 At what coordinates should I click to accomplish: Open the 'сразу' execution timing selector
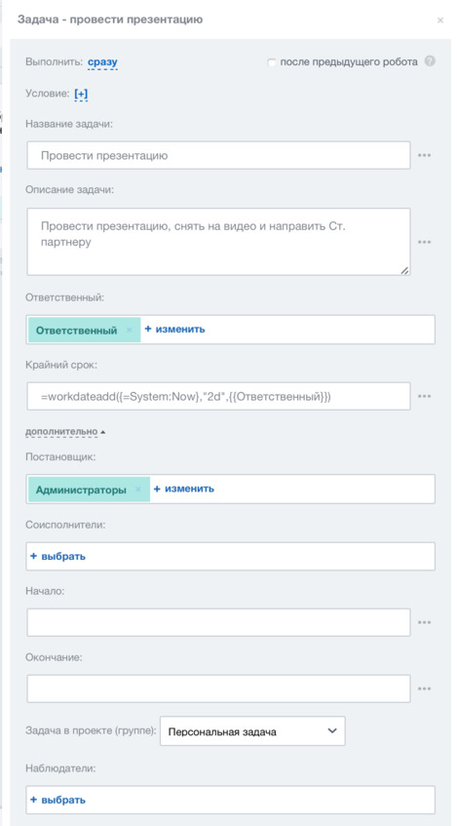click(x=102, y=62)
